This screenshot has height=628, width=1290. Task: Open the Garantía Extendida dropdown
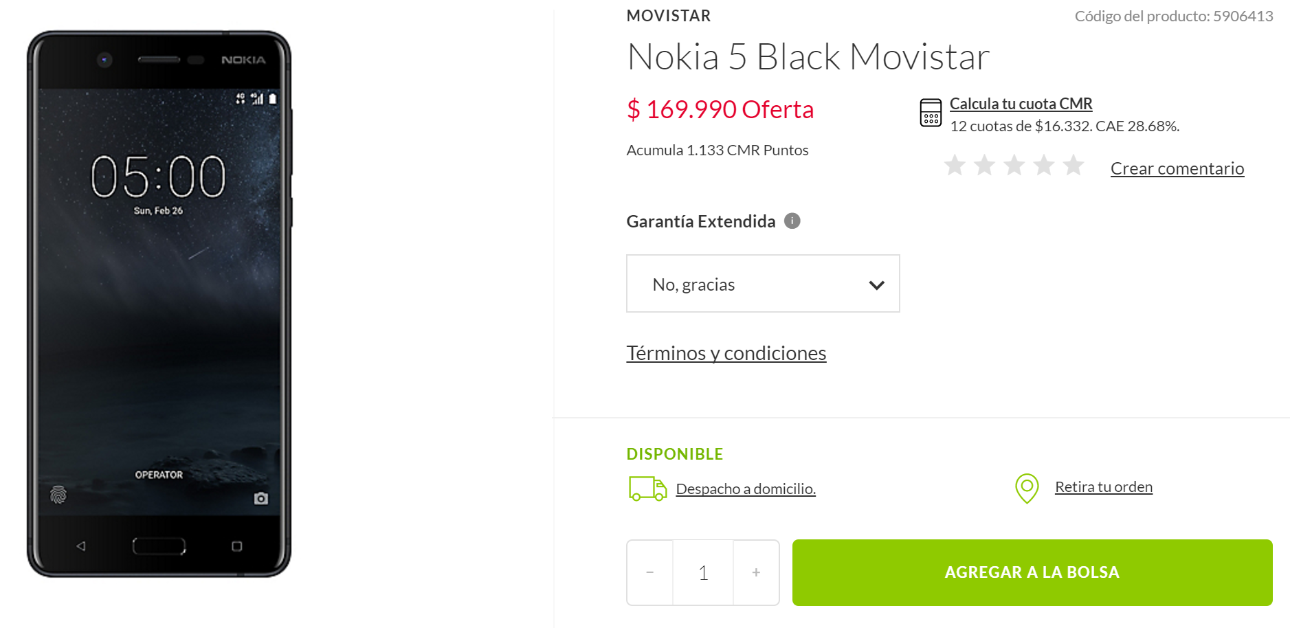[762, 284]
